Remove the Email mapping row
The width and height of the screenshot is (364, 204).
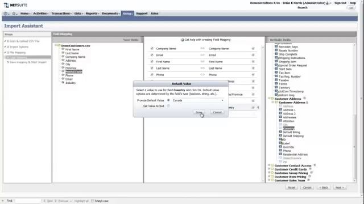click(x=253, y=55)
